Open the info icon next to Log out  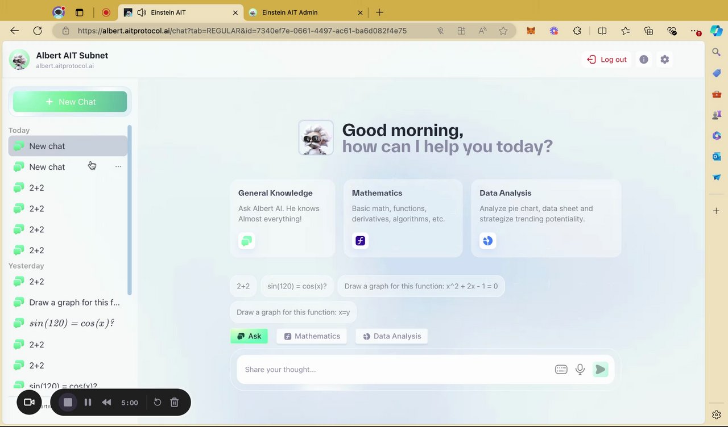(x=644, y=60)
